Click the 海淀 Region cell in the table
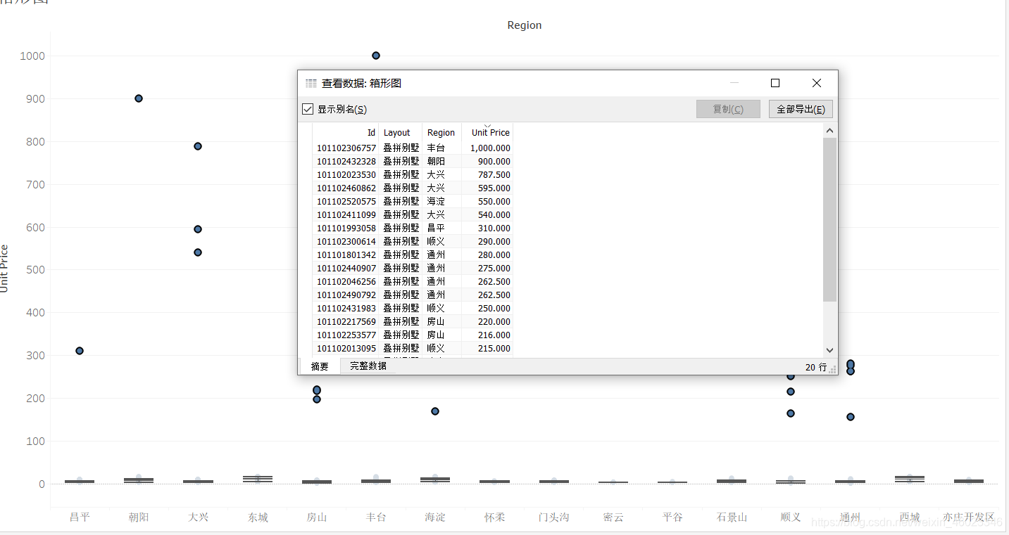Screen dimensions: 1009x535 (x=441, y=201)
